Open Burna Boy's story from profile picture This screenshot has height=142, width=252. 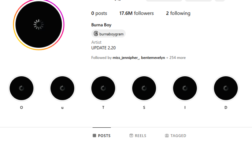39,25
